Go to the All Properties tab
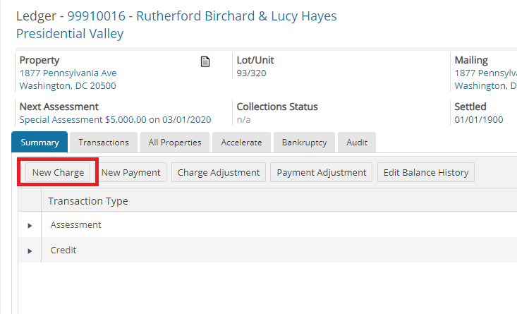The height and width of the screenshot is (314, 517). pyautogui.click(x=174, y=143)
